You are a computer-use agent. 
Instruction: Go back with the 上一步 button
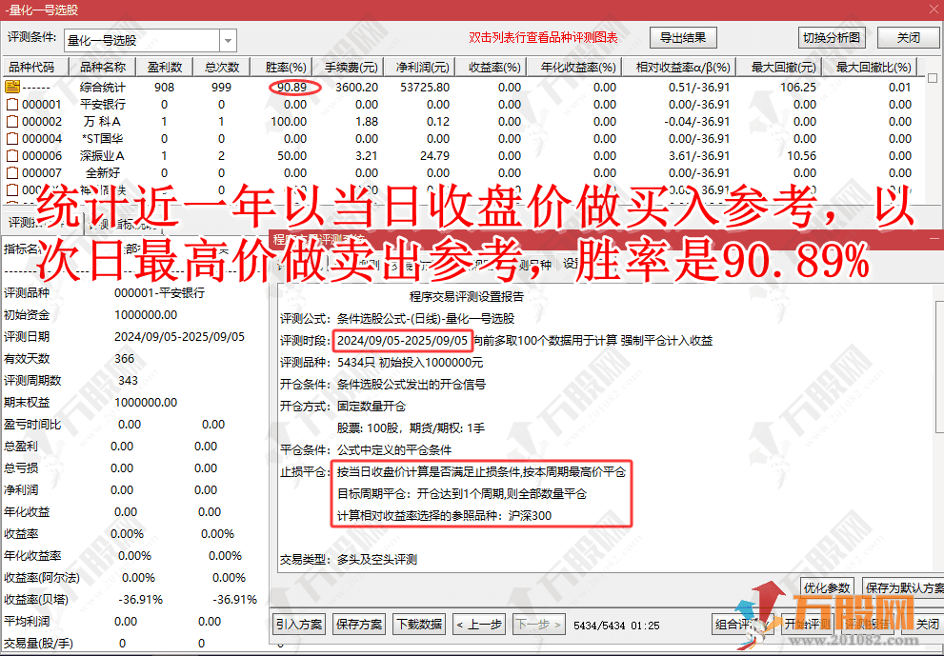(480, 624)
